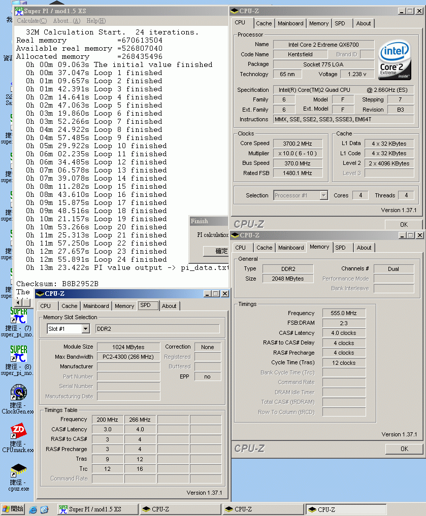Click the Intel Core 2 Extreme logo
This screenshot has height=516, width=426.
click(395, 60)
